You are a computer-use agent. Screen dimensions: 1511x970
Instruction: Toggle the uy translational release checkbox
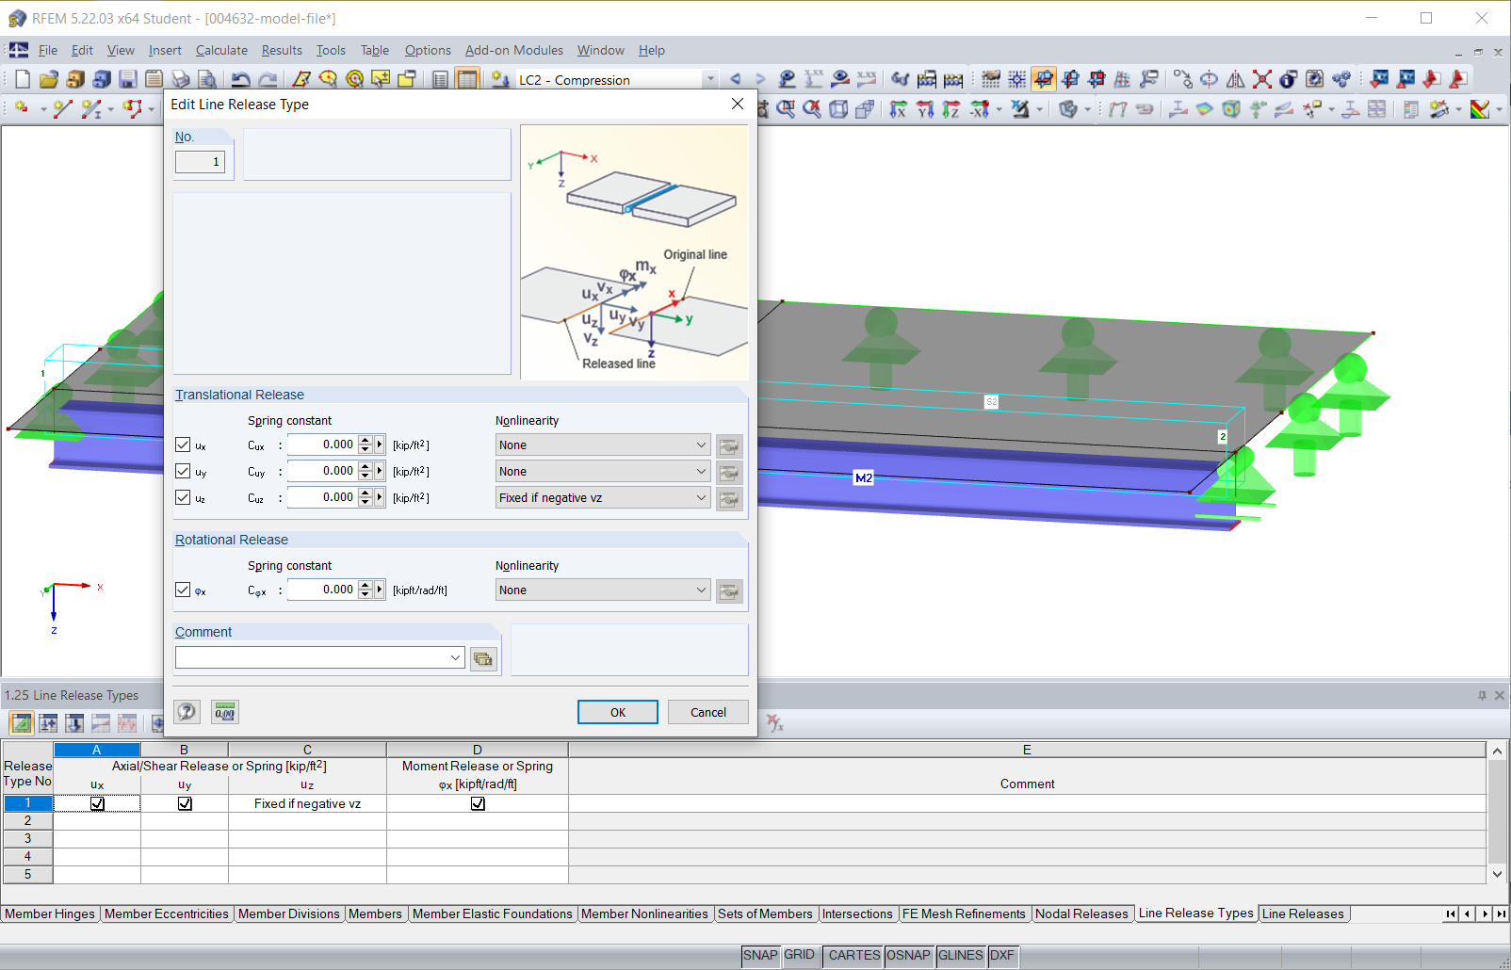point(183,471)
